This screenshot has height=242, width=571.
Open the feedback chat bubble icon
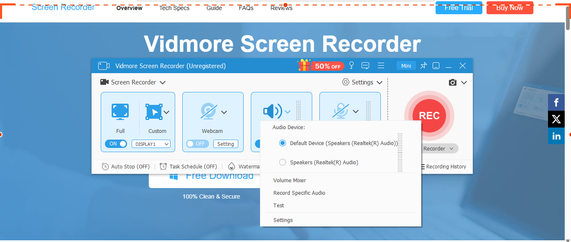pos(365,66)
